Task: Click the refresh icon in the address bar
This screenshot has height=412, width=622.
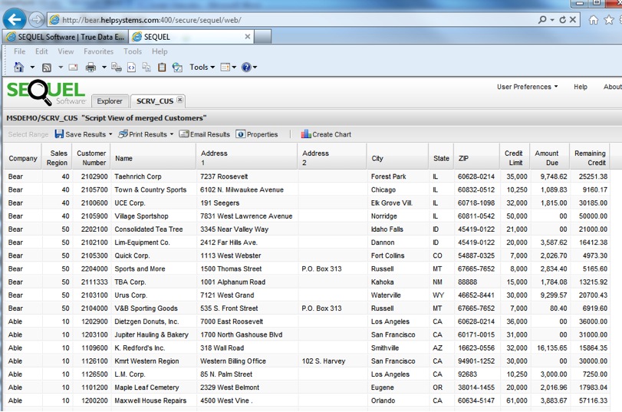Action: (x=562, y=19)
